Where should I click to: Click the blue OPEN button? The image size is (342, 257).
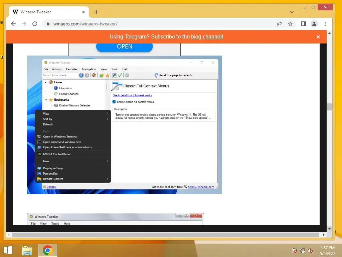[x=124, y=47]
